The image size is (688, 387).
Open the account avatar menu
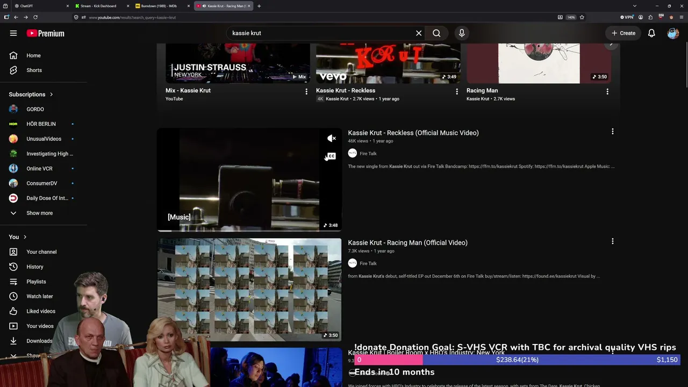tap(673, 33)
